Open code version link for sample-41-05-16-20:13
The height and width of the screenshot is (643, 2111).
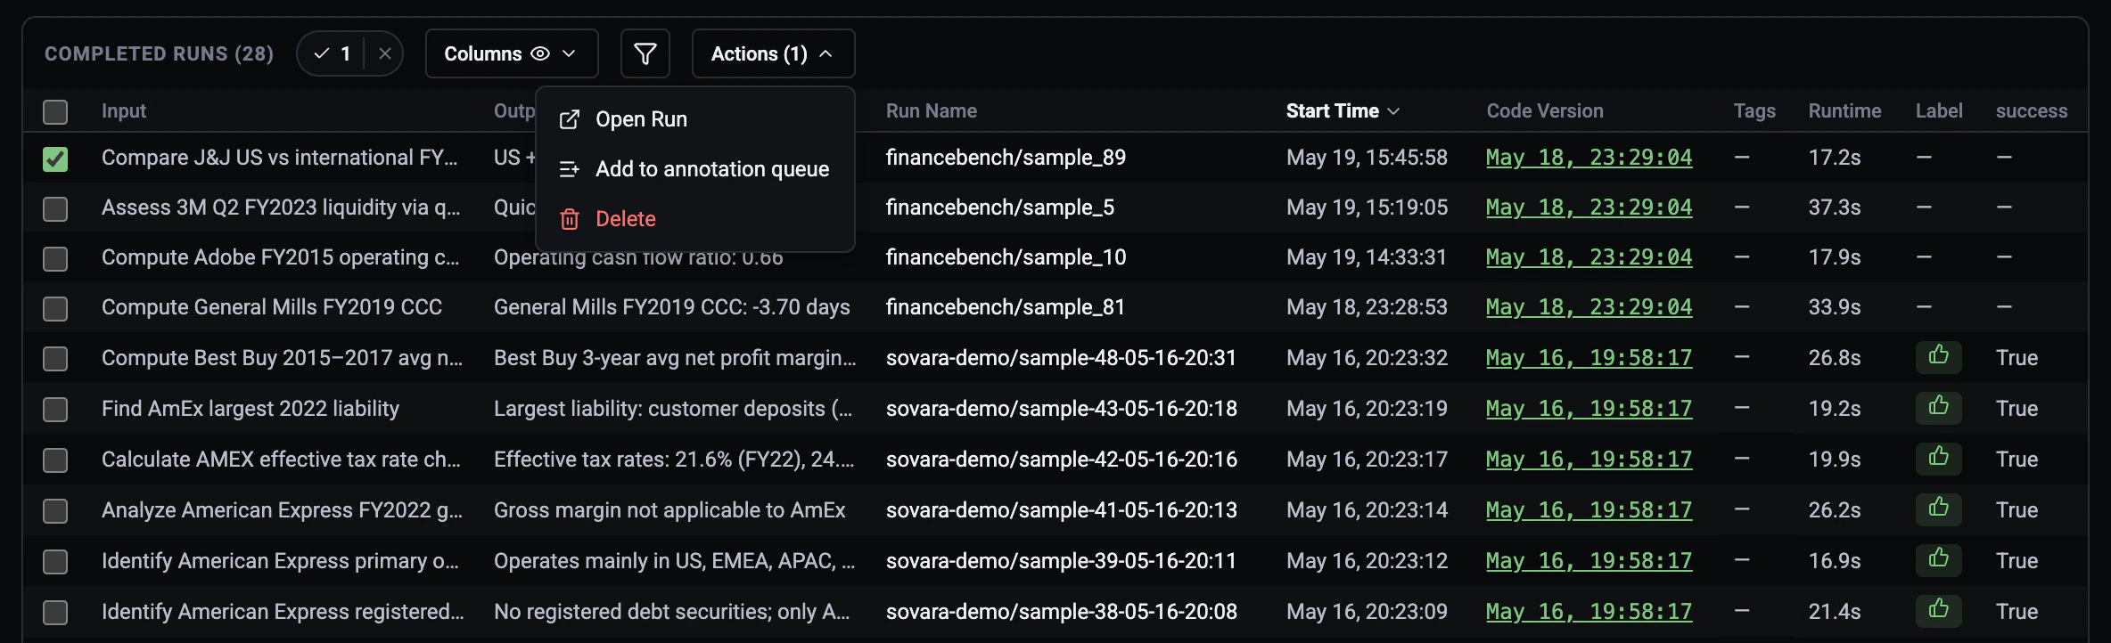coord(1589,510)
